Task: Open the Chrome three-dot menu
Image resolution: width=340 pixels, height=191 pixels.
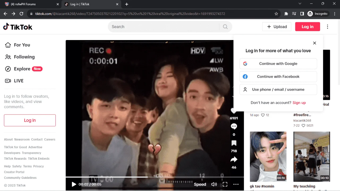Action: tap(334, 14)
